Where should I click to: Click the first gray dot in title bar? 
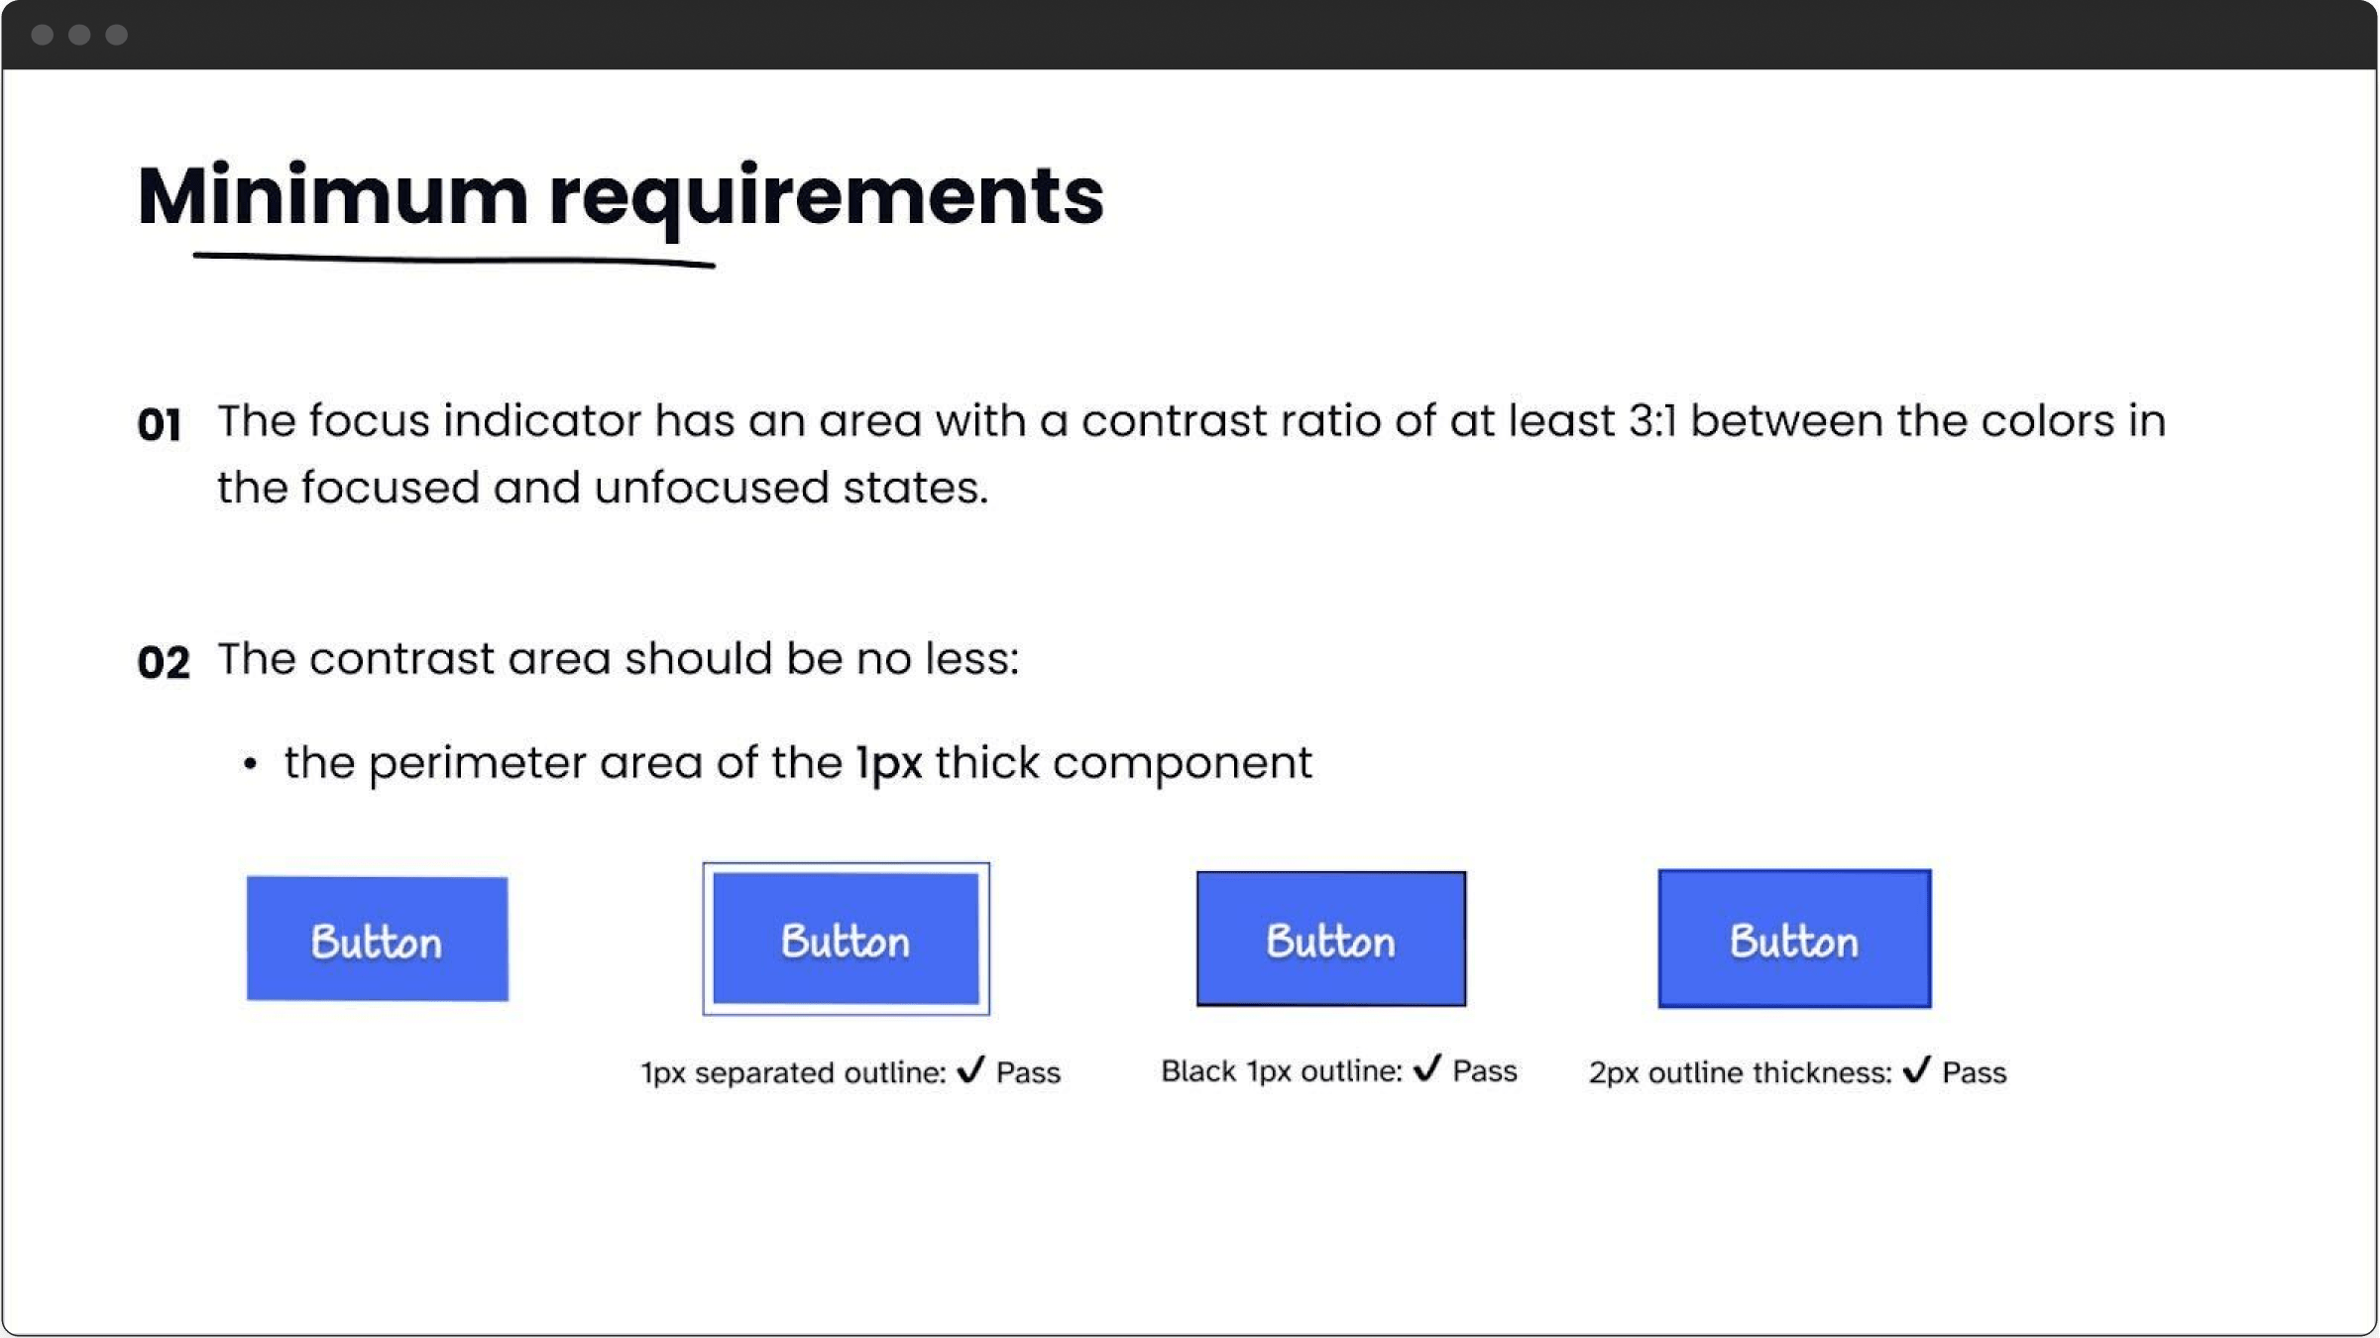(43, 36)
